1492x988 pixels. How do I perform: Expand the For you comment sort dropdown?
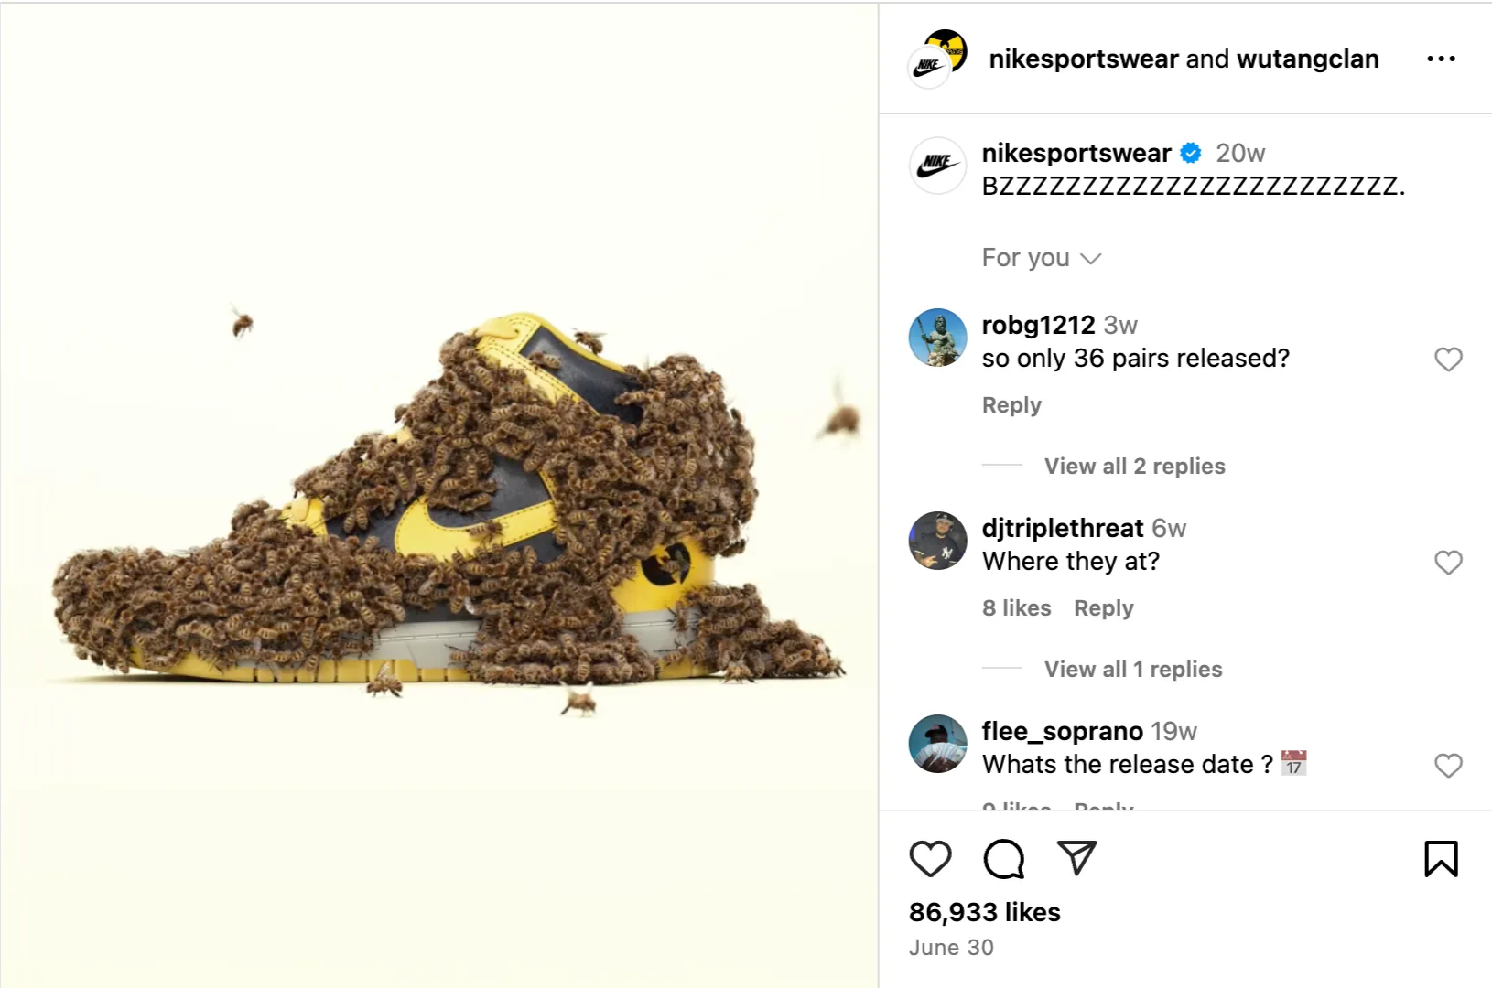click(1042, 258)
